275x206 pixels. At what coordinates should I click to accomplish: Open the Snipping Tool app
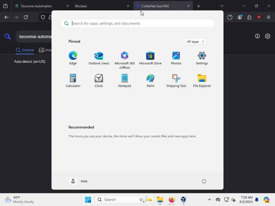(x=176, y=81)
